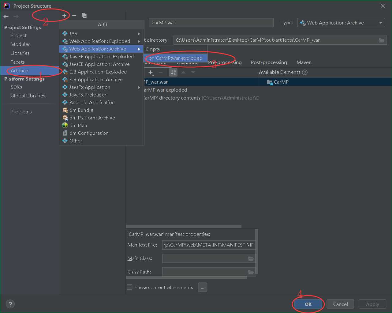Click the IntelliJ IDEA logo in title bar
Viewport: 392px width, 313px height.
coord(6,6)
